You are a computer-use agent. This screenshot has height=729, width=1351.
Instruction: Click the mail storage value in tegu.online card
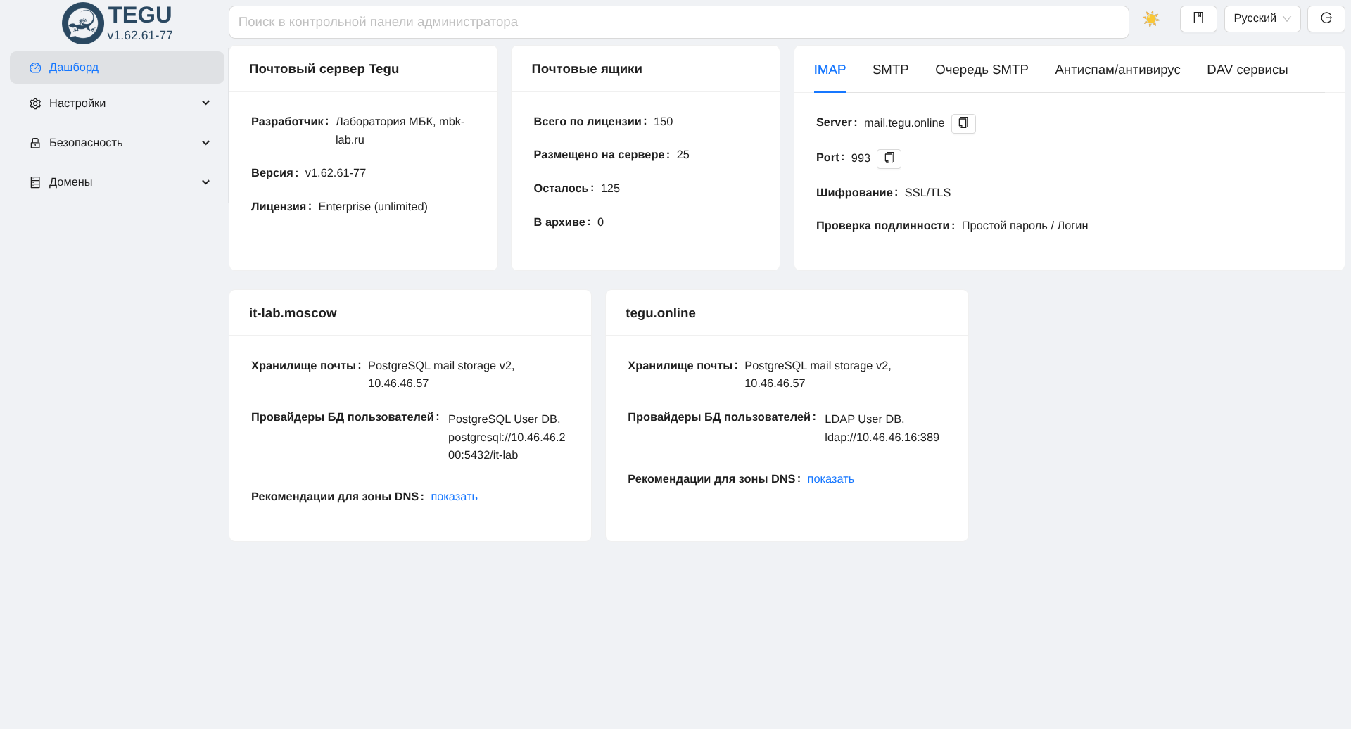[818, 374]
